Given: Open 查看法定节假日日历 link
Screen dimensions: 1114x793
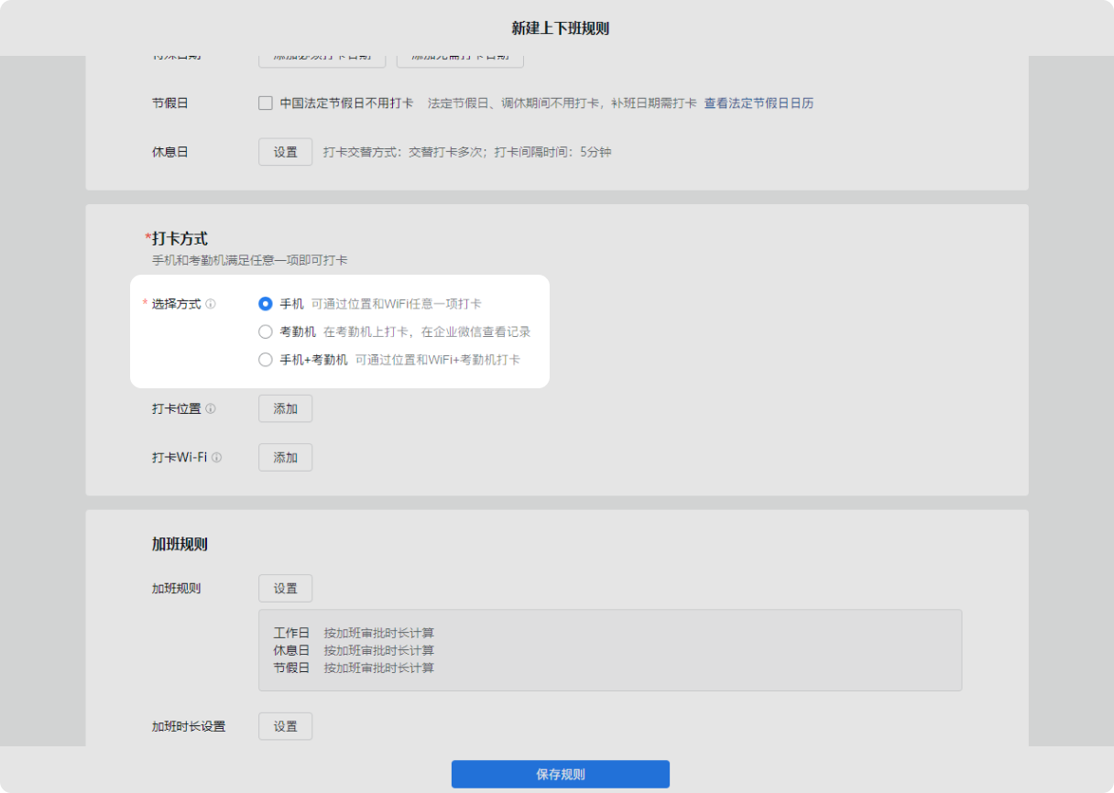Looking at the screenshot, I should 759,103.
